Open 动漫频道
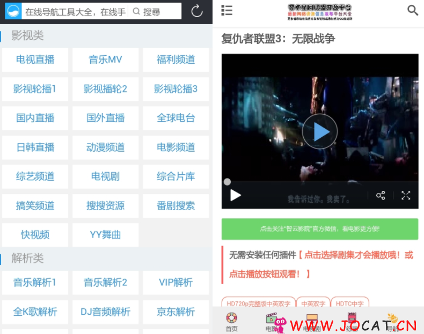The height and width of the screenshot is (334, 424). (x=105, y=147)
